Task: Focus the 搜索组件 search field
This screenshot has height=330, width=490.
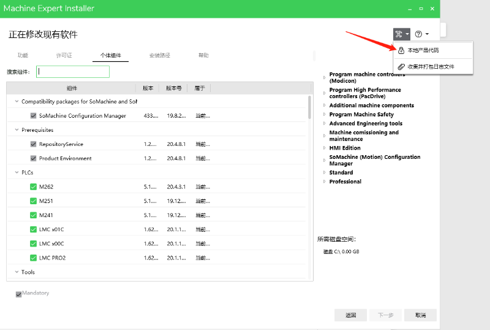Action: coord(73,72)
